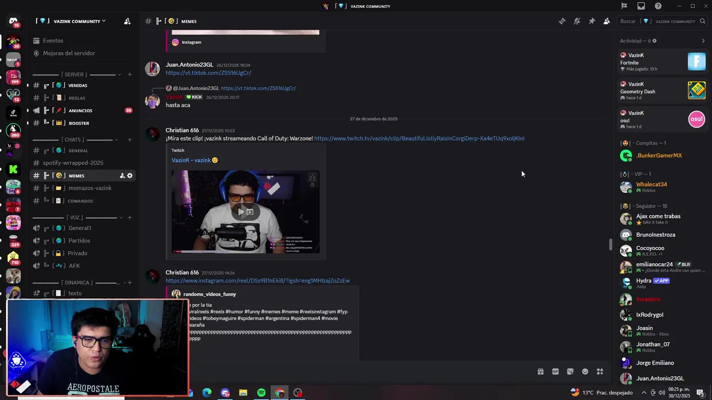Join the AFK voice channel
The width and height of the screenshot is (712, 400).
82,266
